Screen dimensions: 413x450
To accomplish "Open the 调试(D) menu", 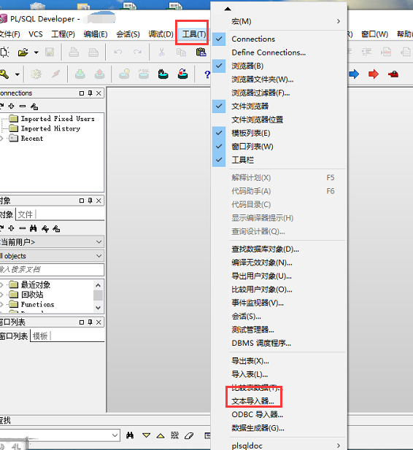I will [161, 34].
